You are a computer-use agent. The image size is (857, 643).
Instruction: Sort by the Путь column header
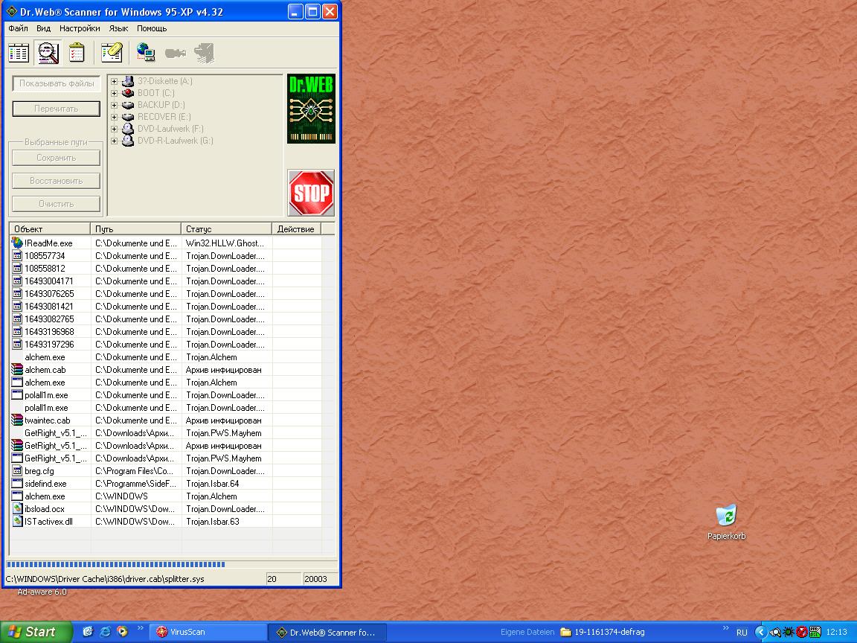(x=135, y=228)
